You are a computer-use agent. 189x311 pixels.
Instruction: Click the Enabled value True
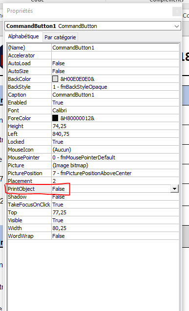coord(58,103)
